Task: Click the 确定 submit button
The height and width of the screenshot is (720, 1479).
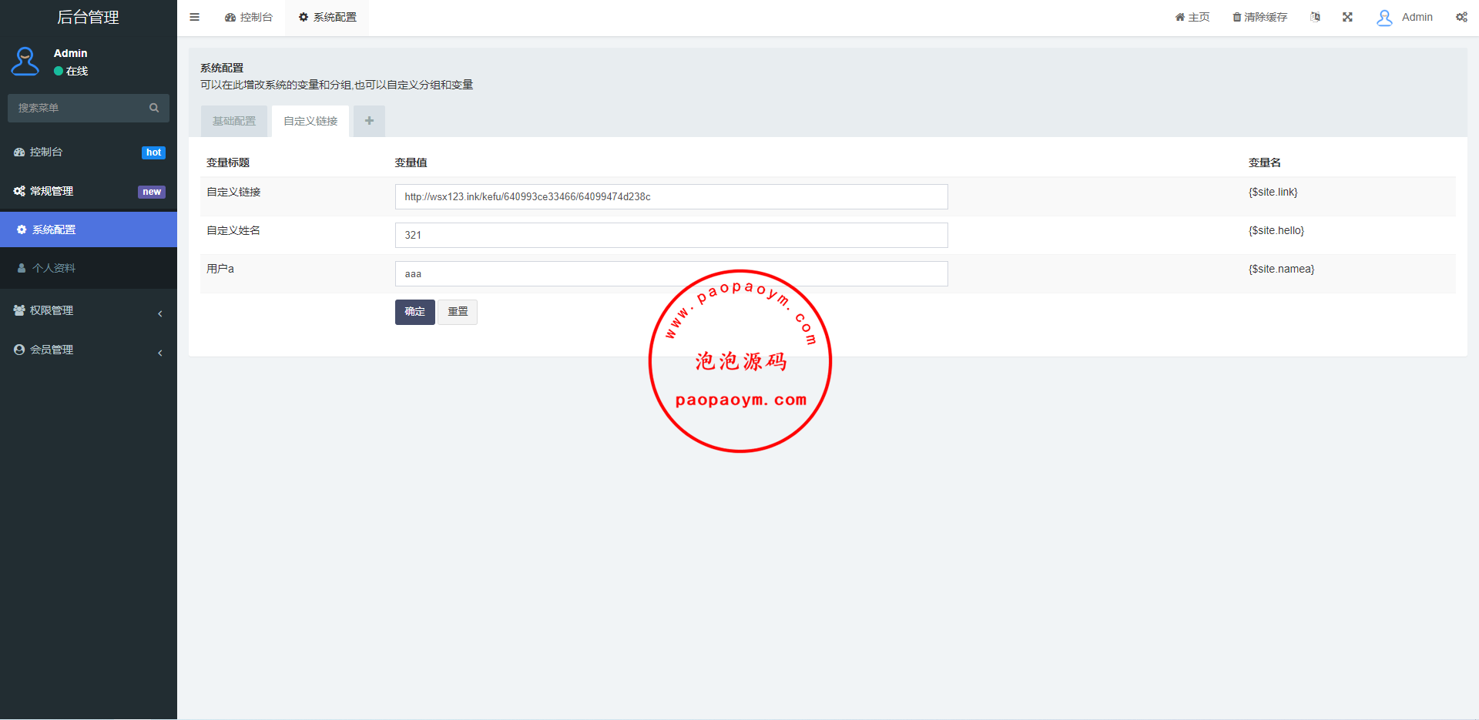Action: tap(414, 312)
